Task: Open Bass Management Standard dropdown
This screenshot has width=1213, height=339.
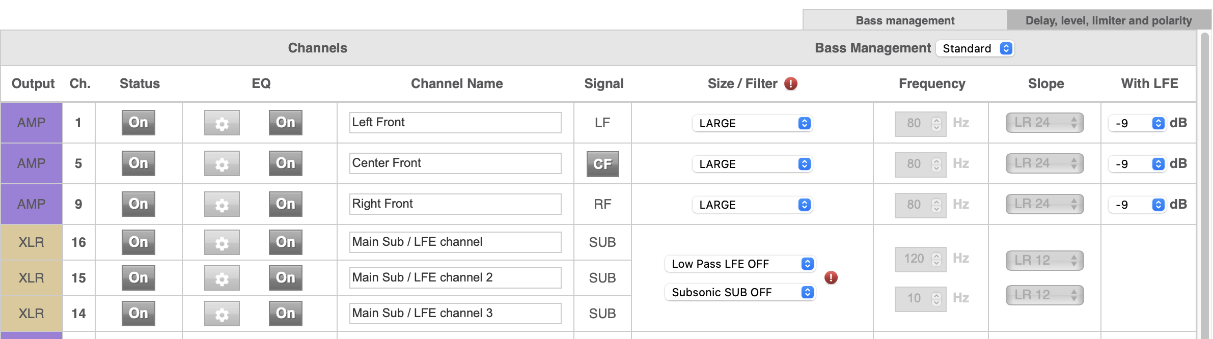Action: tap(975, 48)
